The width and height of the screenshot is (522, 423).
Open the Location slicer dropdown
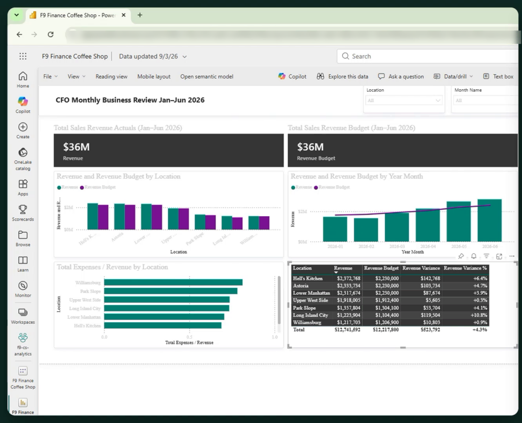coord(404,100)
